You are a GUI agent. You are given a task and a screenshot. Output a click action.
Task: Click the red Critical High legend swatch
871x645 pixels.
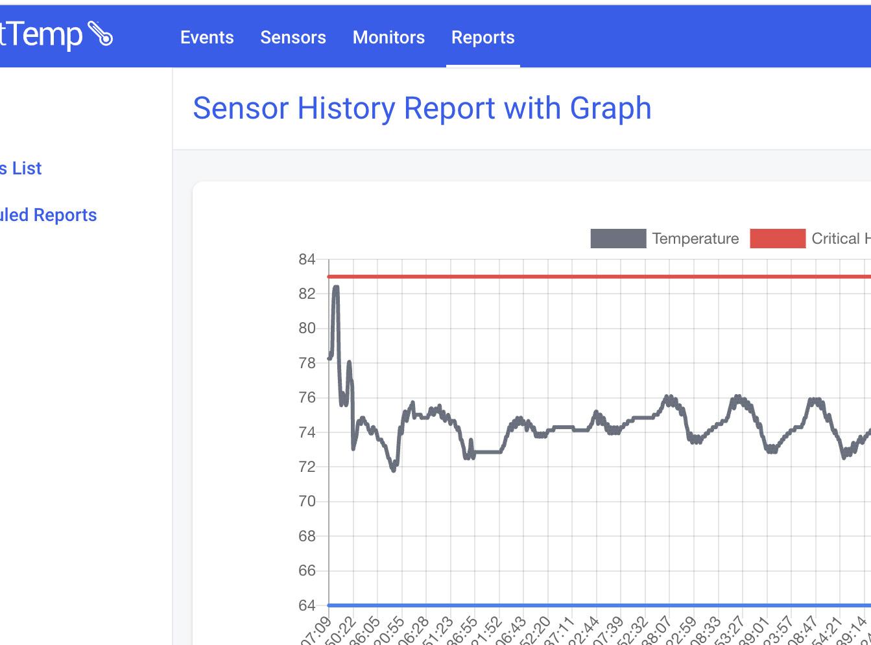pos(778,239)
